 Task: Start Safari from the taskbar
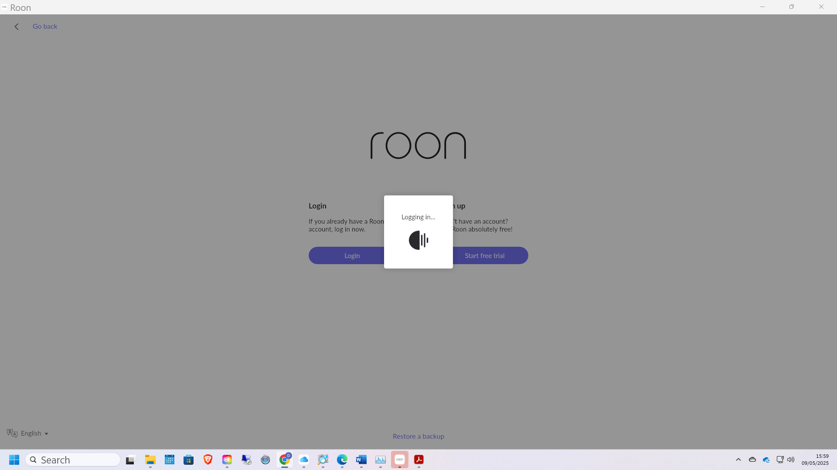(x=265, y=460)
